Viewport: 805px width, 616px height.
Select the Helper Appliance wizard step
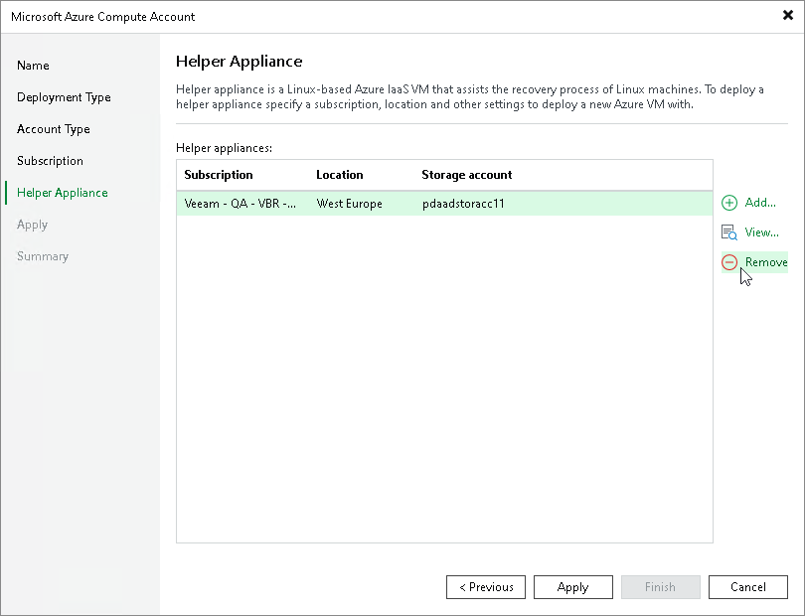click(x=63, y=193)
